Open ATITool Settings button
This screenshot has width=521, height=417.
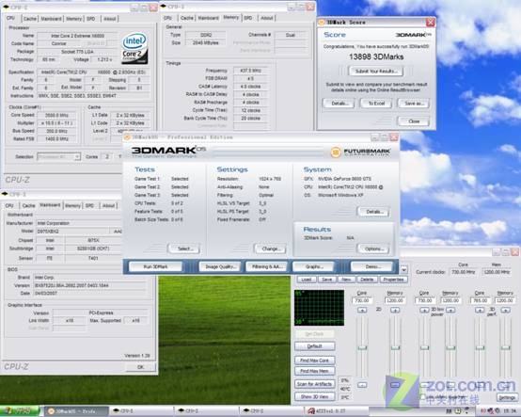pos(507,398)
